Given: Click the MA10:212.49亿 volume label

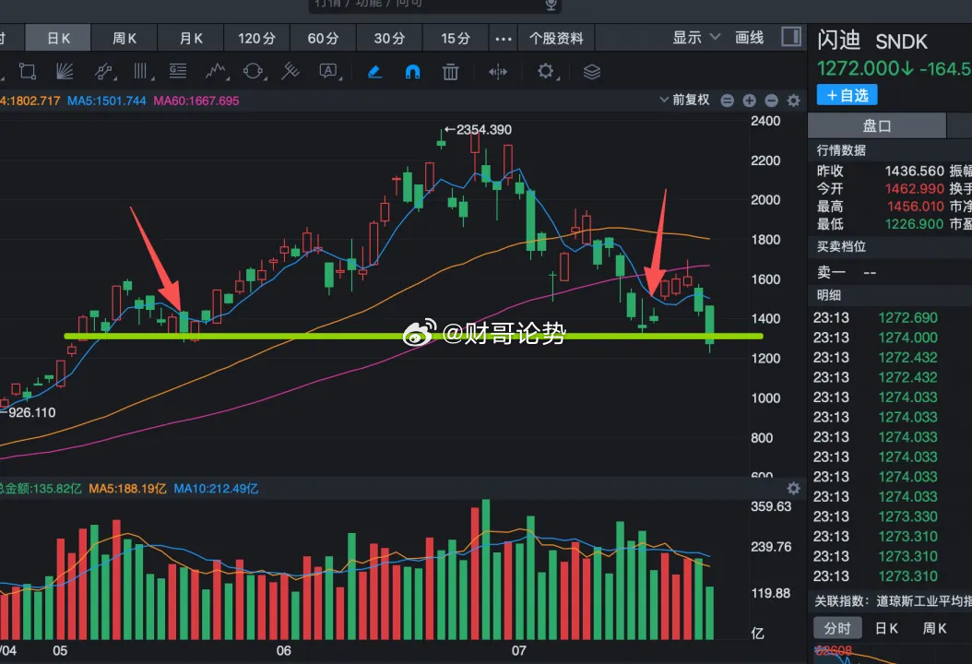Looking at the screenshot, I should 216,489.
